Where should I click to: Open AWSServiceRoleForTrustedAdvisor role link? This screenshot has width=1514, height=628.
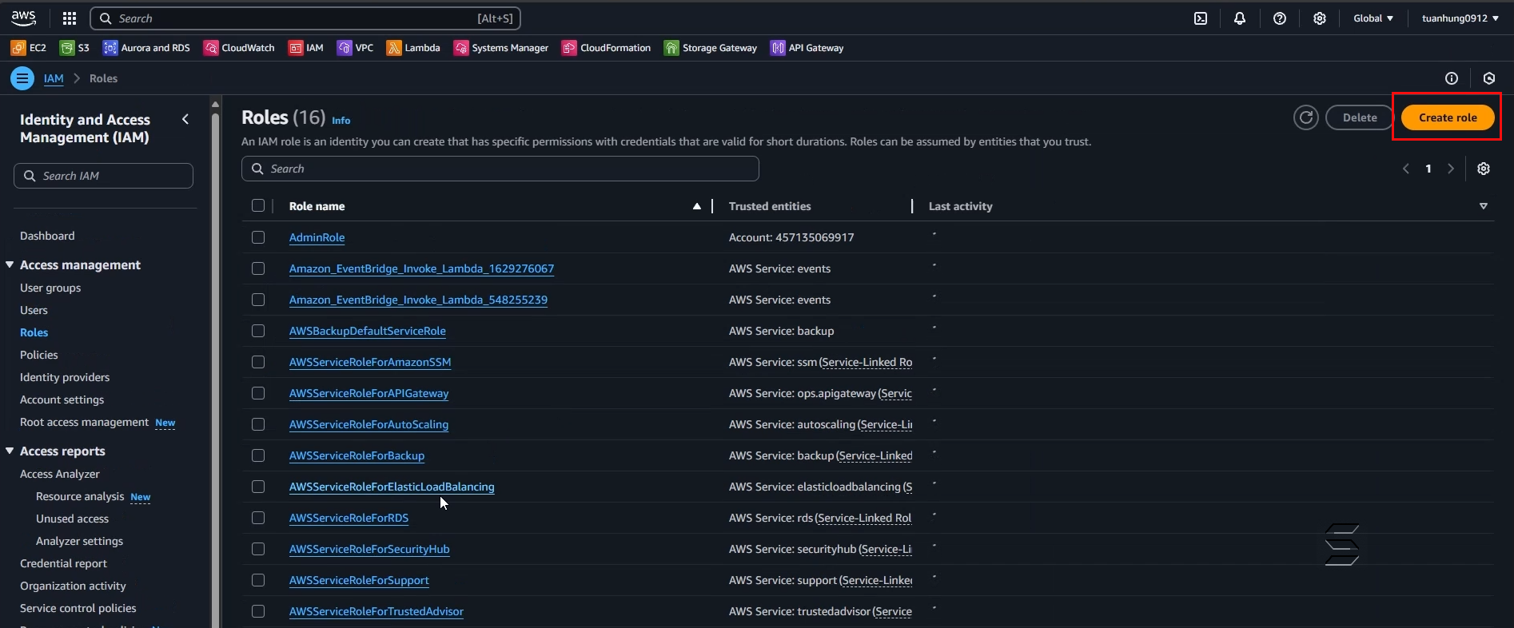(x=377, y=611)
